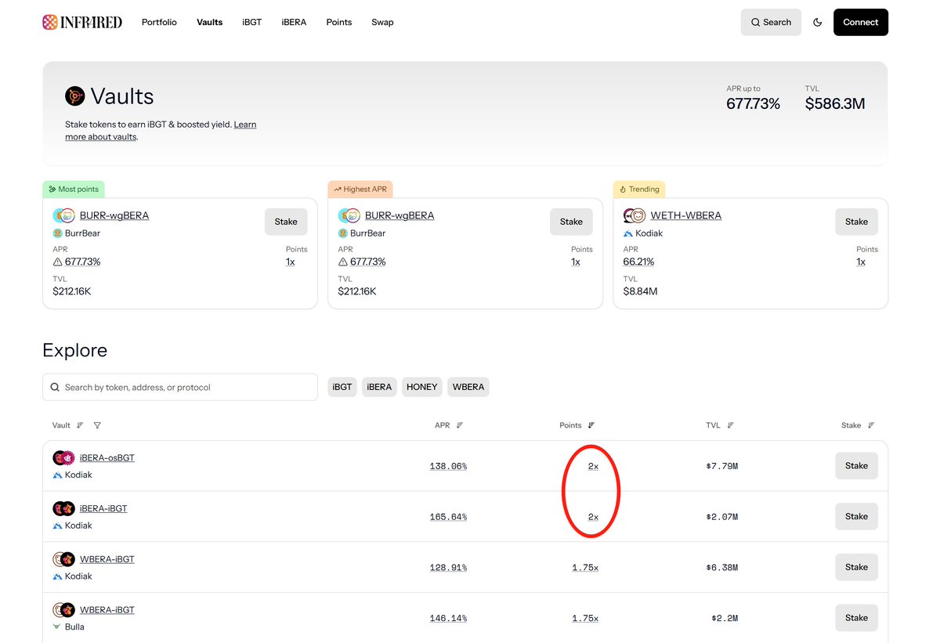Click the $7.79M TVL value

coord(721,466)
